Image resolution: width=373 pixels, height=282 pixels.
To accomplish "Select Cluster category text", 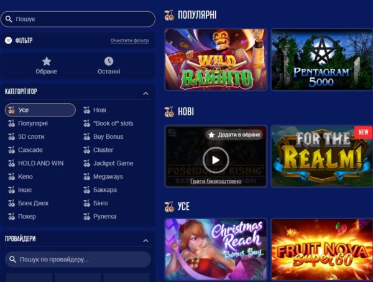I will (x=103, y=150).
